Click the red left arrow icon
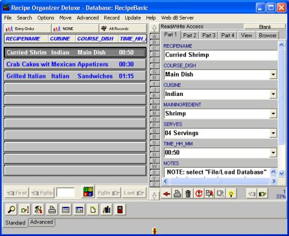Image resolution: width=289 pixels, height=236 pixels. click(167, 194)
